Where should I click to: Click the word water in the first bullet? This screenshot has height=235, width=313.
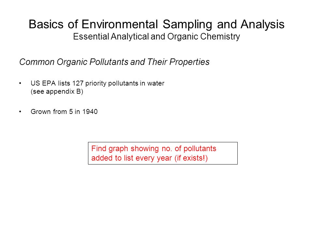(x=156, y=83)
